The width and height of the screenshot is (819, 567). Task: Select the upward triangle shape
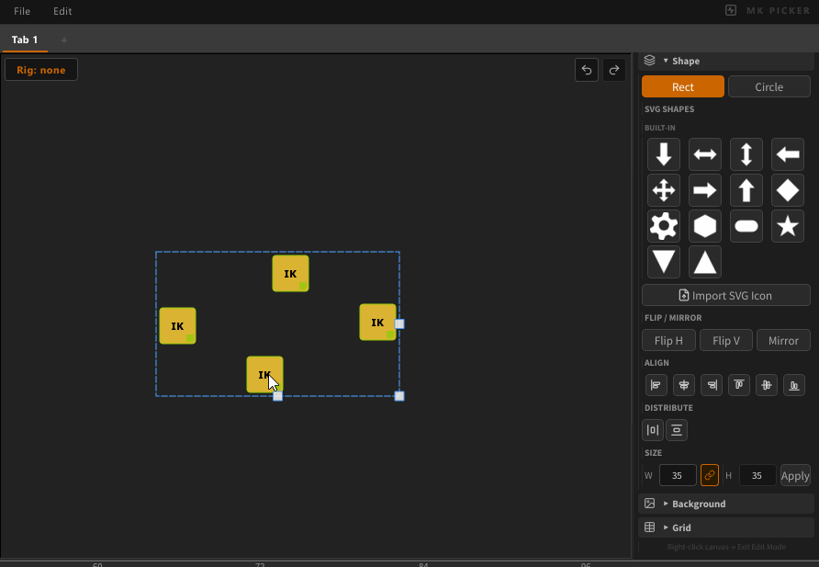(x=704, y=262)
